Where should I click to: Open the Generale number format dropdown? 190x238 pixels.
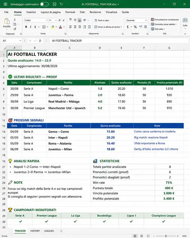pyautogui.click(x=146, y=20)
